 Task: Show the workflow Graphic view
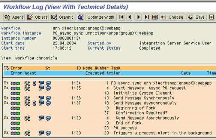click(x=63, y=17)
